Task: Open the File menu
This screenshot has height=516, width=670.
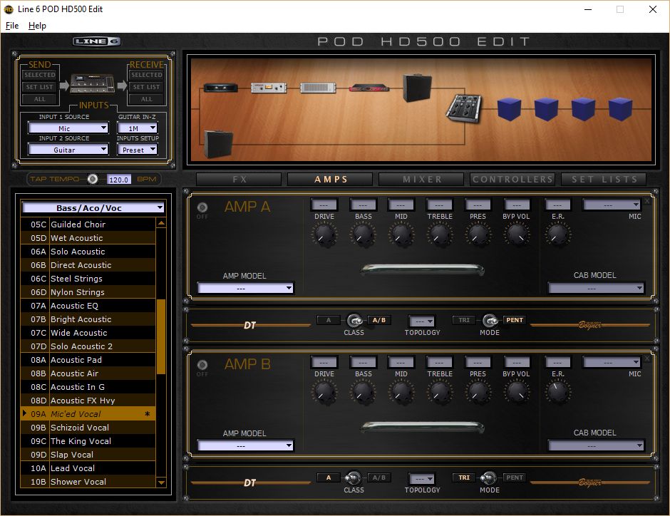Action: click(x=12, y=26)
